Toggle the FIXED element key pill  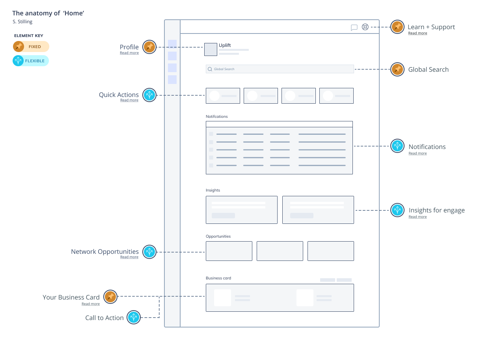31,47
